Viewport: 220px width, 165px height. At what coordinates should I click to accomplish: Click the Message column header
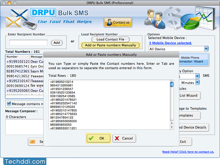(x=37, y=57)
